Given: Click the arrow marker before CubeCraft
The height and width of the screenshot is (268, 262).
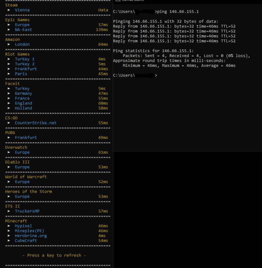Looking at the screenshot, I should tap(9, 241).
